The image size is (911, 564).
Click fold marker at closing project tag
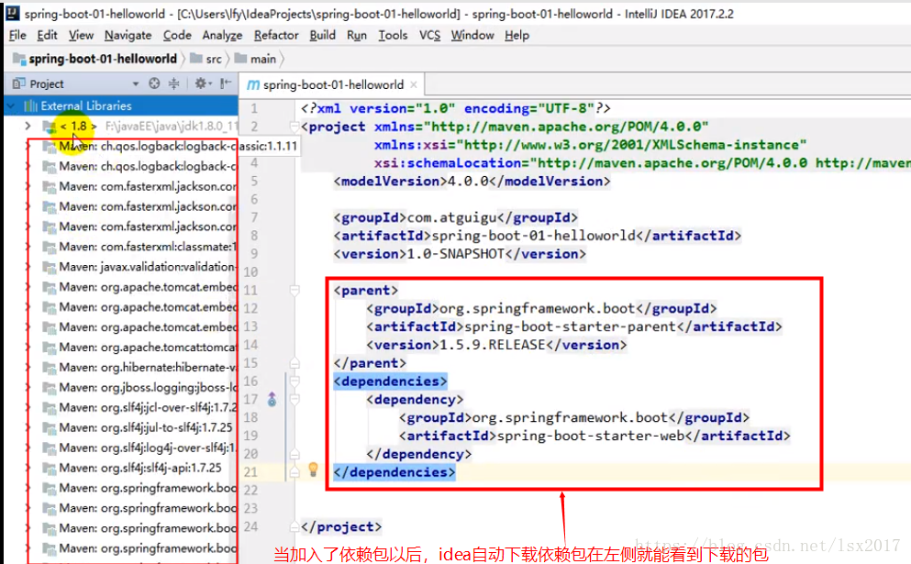tap(294, 526)
